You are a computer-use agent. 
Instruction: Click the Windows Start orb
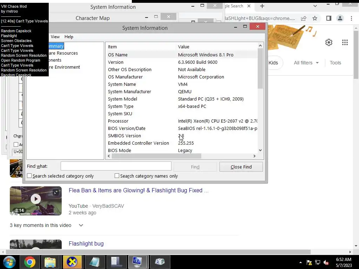point(9,262)
